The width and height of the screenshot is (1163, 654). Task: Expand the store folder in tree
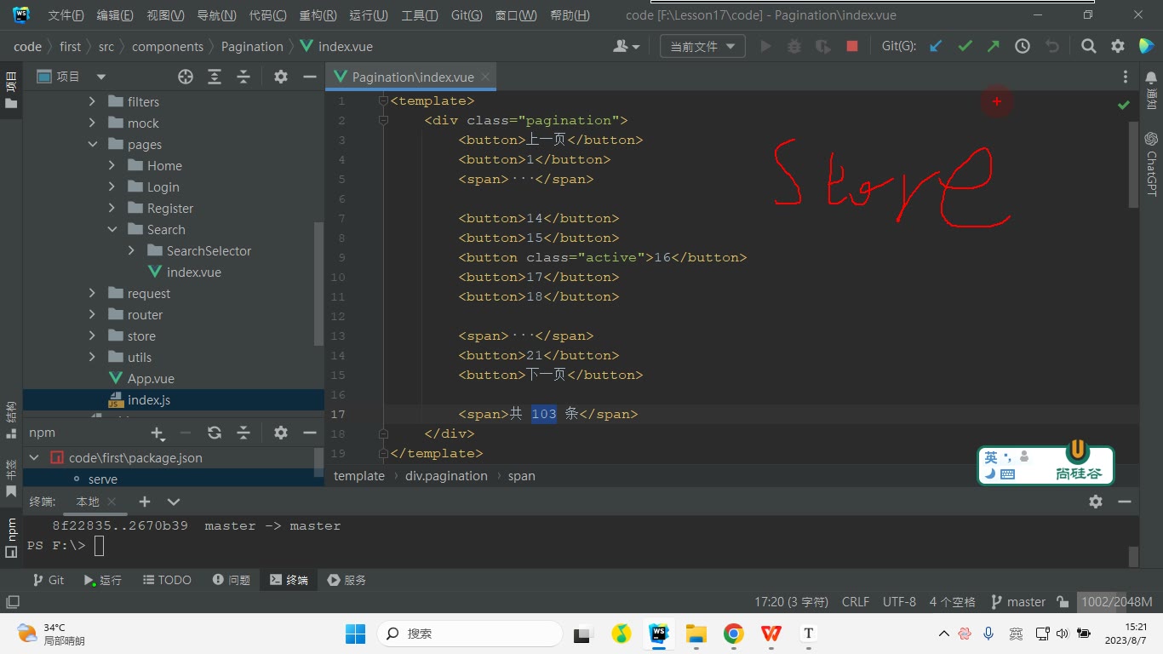(x=93, y=336)
